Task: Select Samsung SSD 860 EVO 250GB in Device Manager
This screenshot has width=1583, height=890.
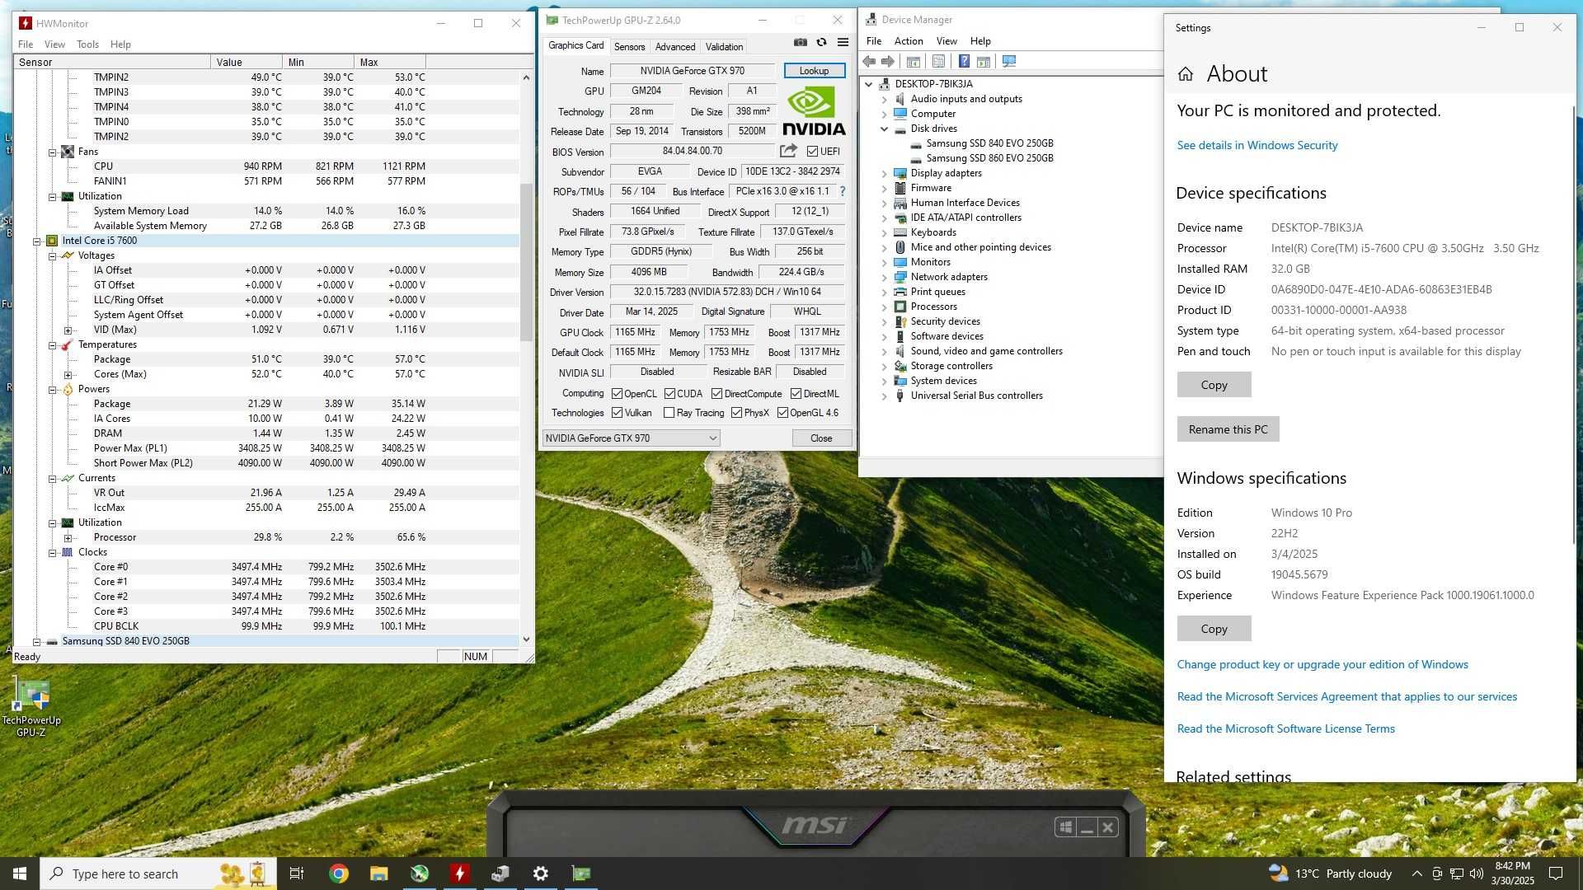Action: pyautogui.click(x=989, y=158)
